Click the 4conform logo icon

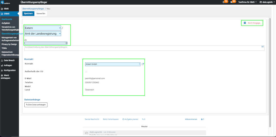click(3, 2)
